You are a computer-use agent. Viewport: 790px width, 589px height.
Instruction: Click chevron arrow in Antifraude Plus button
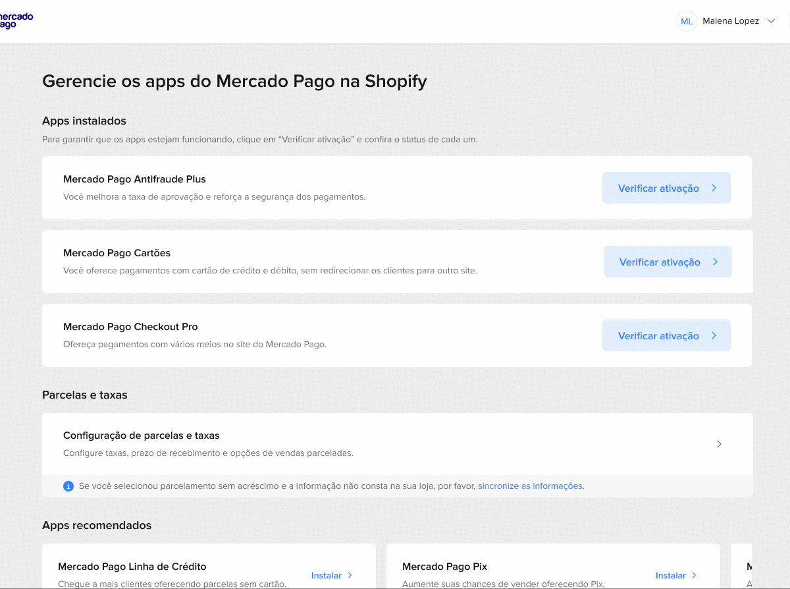pyautogui.click(x=714, y=188)
